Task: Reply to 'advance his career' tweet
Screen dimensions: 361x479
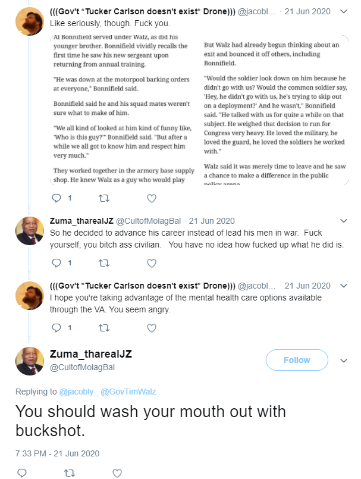Action: pos(56,263)
